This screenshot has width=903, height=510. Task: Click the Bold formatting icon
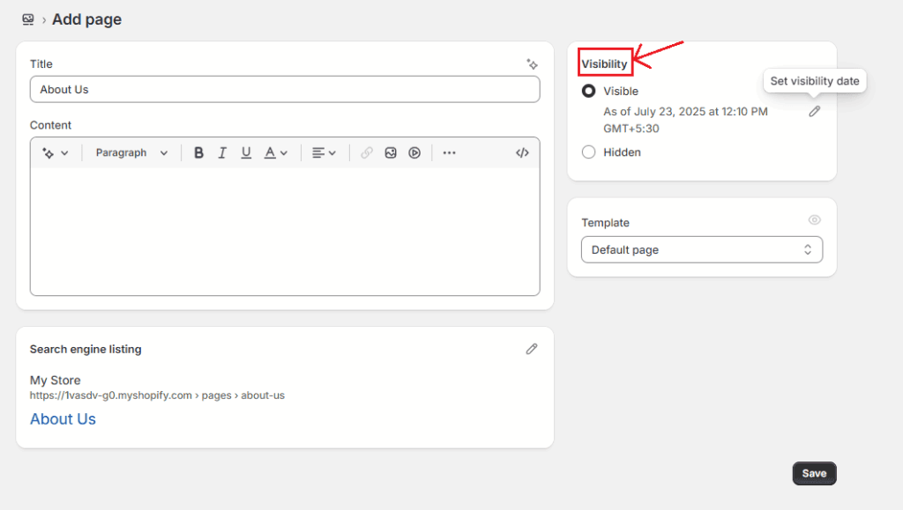point(198,153)
